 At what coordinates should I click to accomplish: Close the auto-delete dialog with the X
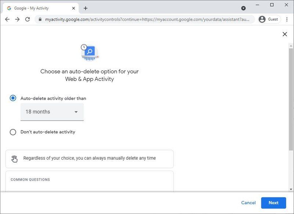pos(285,34)
